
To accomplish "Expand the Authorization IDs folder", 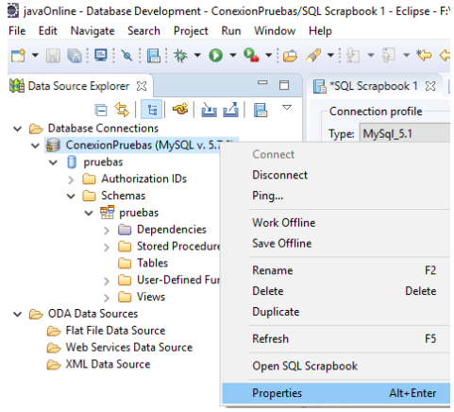I will point(71,180).
